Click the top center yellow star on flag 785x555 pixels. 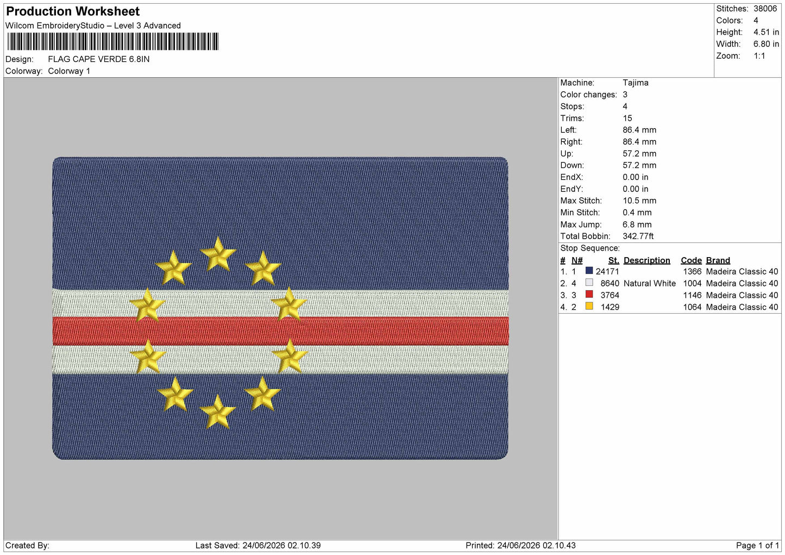pos(218,253)
